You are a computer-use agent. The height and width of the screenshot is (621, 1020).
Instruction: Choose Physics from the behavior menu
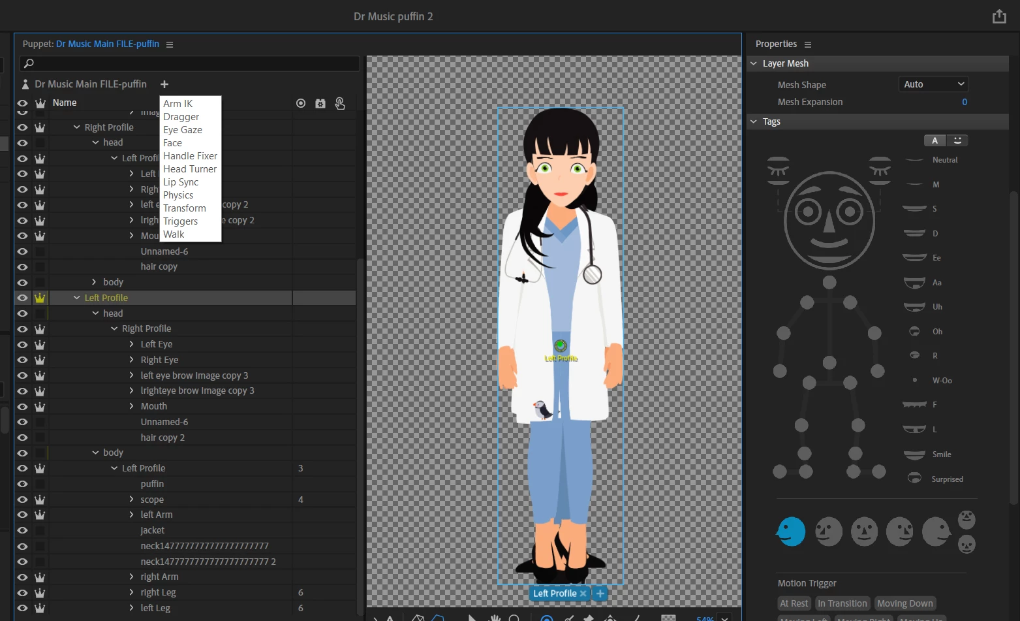pos(178,195)
